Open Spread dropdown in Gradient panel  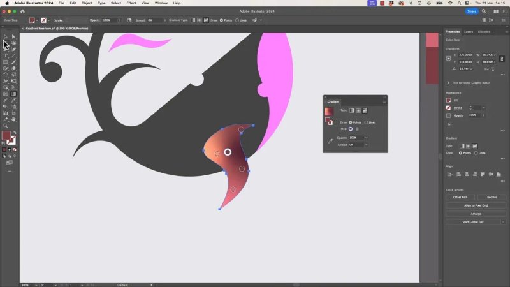(366, 145)
